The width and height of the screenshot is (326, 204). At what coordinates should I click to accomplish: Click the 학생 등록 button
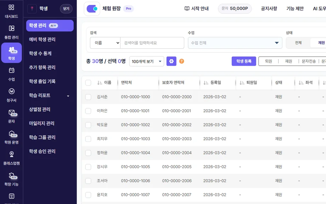[x=244, y=61]
